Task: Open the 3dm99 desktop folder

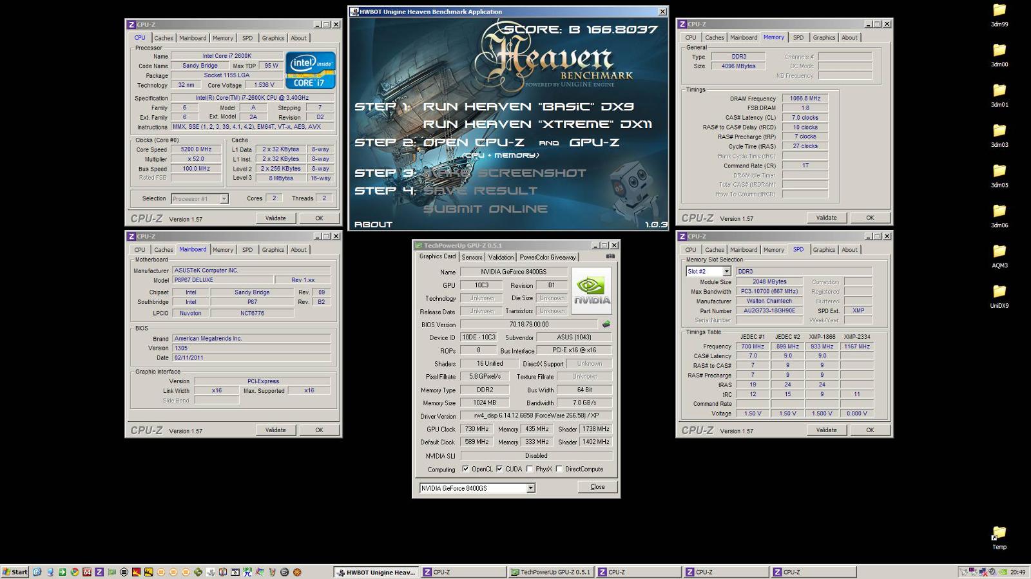Action: tap(999, 14)
